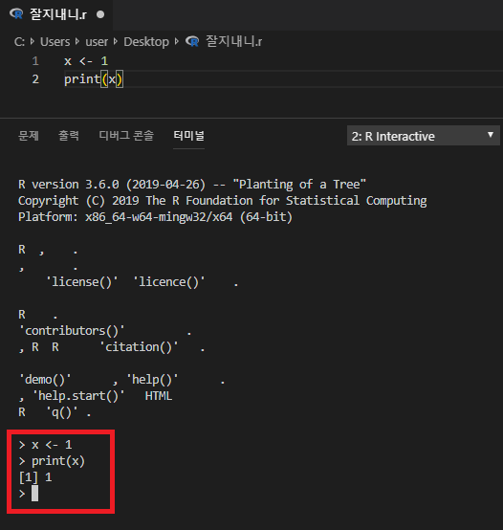Switch to the 디버그 콘솔 panel tab
The image size is (503, 530).
[x=126, y=136]
